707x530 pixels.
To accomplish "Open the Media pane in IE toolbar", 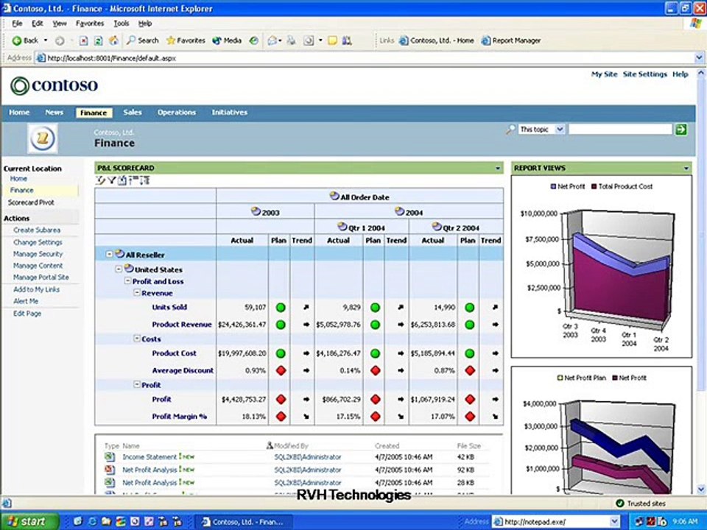I will click(x=227, y=40).
